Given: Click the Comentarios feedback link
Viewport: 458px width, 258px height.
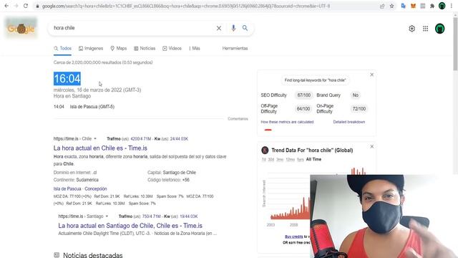Looking at the screenshot, I should click(x=238, y=119).
